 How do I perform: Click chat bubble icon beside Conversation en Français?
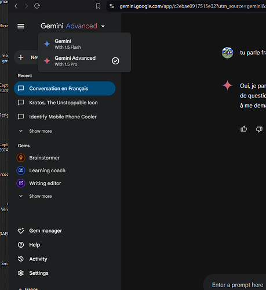tap(21, 88)
